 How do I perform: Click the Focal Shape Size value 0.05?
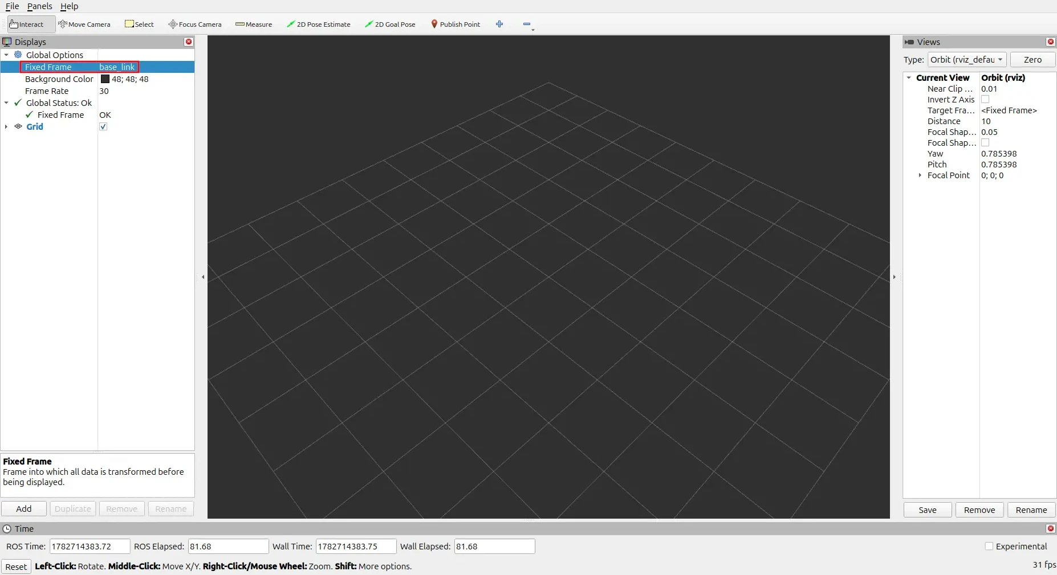(989, 132)
